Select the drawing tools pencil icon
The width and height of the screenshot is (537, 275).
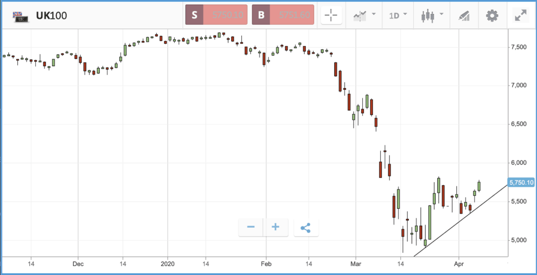[x=464, y=16]
